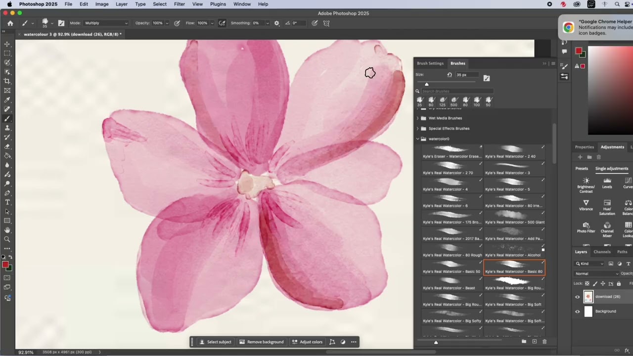Add a Brightness/Contrast adjustment

point(586,184)
